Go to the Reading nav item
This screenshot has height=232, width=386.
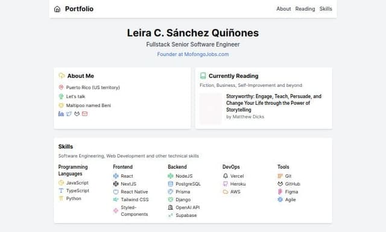(x=305, y=9)
